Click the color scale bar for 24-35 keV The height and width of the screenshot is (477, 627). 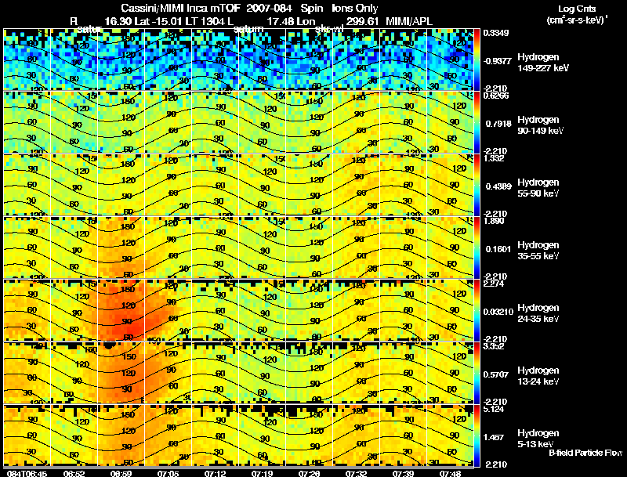pos(477,310)
